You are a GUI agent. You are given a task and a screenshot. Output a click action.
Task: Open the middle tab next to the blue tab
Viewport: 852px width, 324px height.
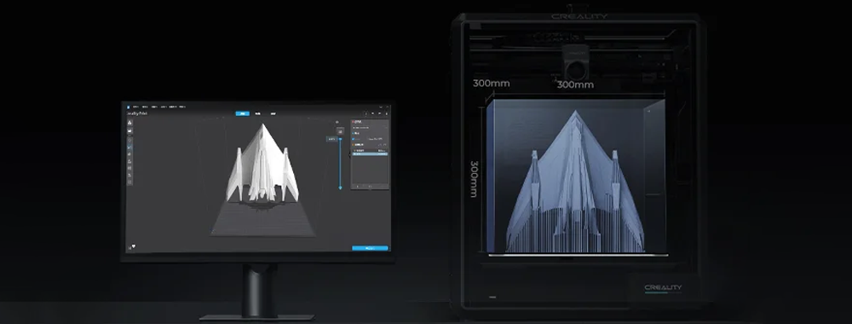(x=258, y=113)
